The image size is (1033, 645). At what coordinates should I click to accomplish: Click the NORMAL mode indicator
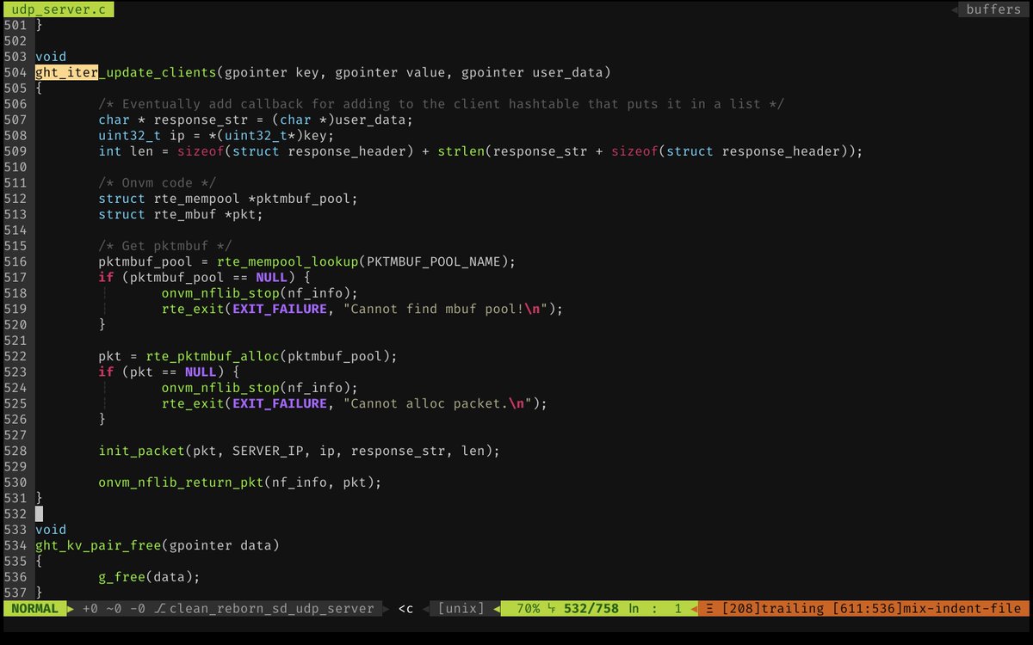tap(35, 608)
